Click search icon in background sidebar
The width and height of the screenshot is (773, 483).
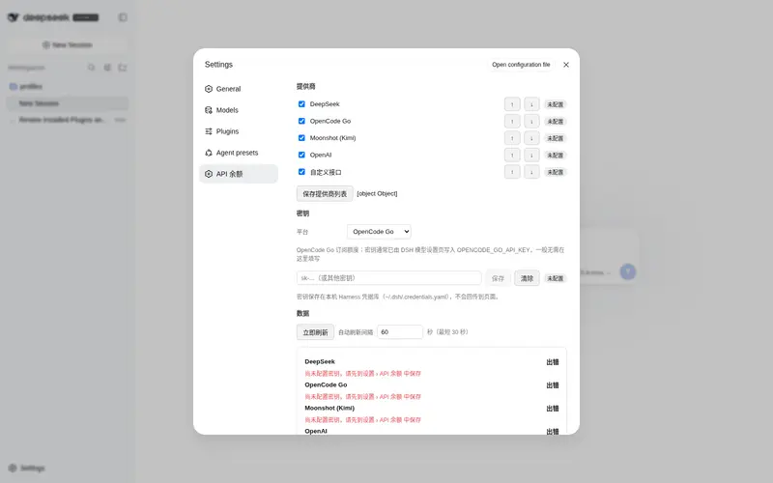(x=91, y=68)
